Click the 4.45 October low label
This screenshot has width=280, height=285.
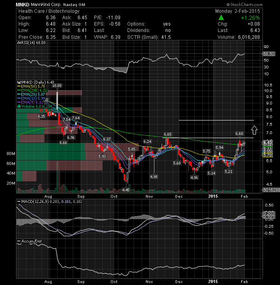point(126,190)
